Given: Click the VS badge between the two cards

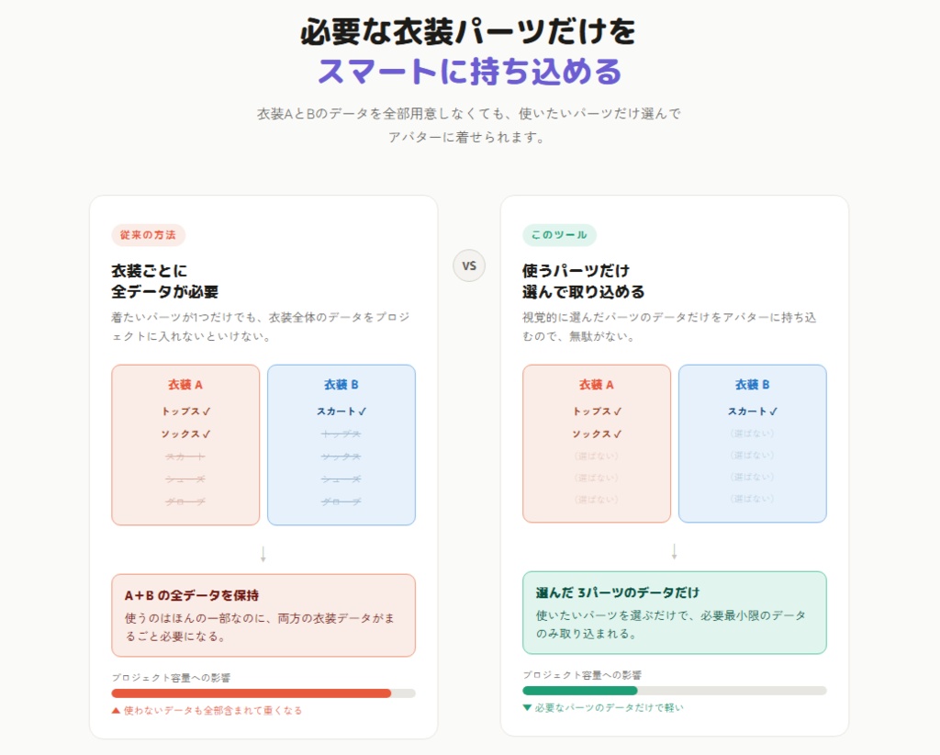Looking at the screenshot, I should [x=469, y=265].
